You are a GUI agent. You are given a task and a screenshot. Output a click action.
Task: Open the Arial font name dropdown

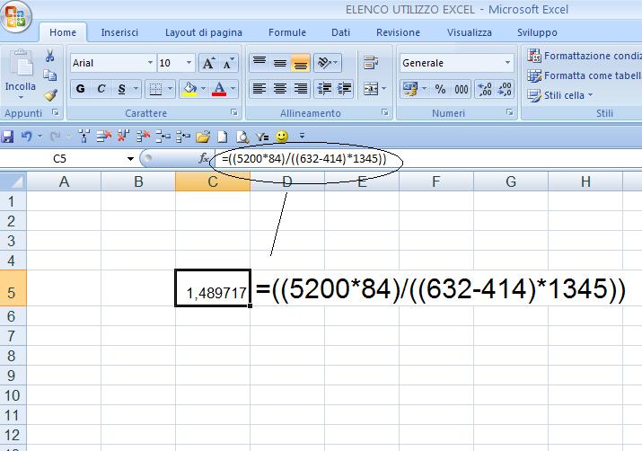click(150, 63)
